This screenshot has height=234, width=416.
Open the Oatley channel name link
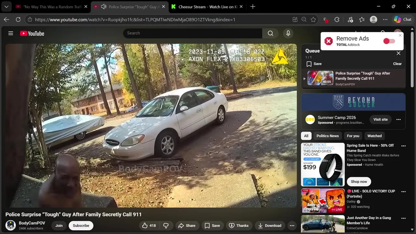pos(351,201)
